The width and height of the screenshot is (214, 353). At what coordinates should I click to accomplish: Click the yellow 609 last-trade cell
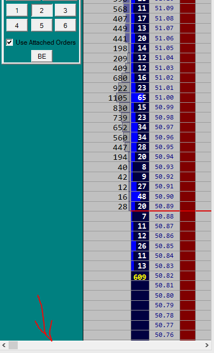[x=140, y=276]
